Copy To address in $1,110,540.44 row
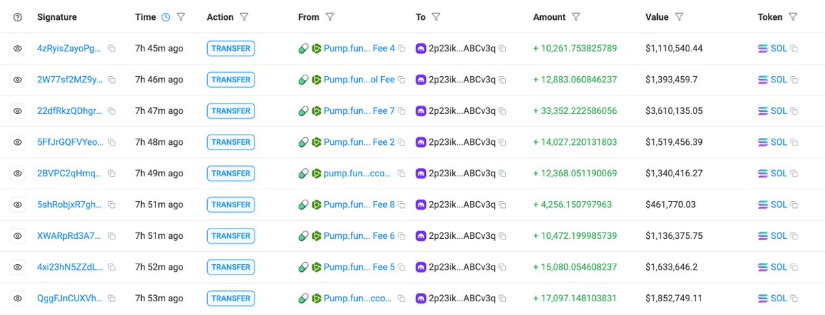This screenshot has height=315, width=825. pos(502,49)
